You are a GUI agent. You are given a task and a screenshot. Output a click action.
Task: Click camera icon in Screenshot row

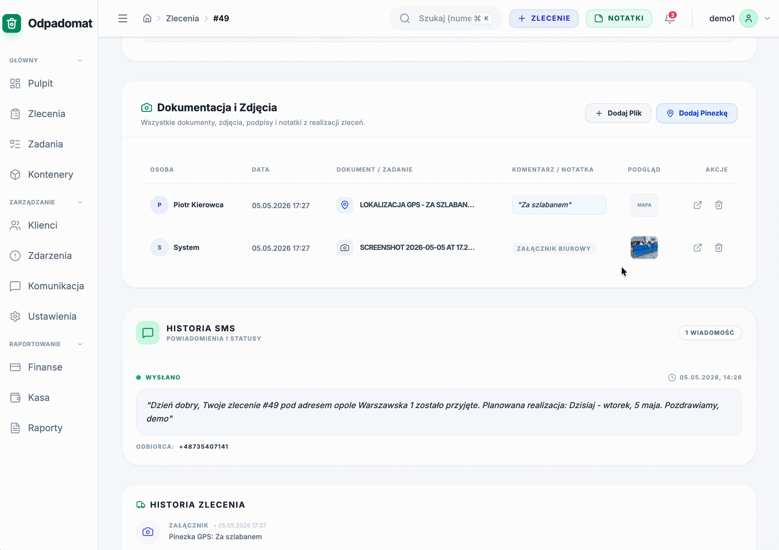(x=345, y=248)
